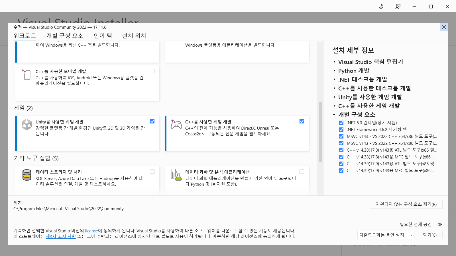Open the 다운로드하는 동안 설치 dropdown arrow
Image resolution: width=456 pixels, height=256 pixels.
click(x=412, y=235)
